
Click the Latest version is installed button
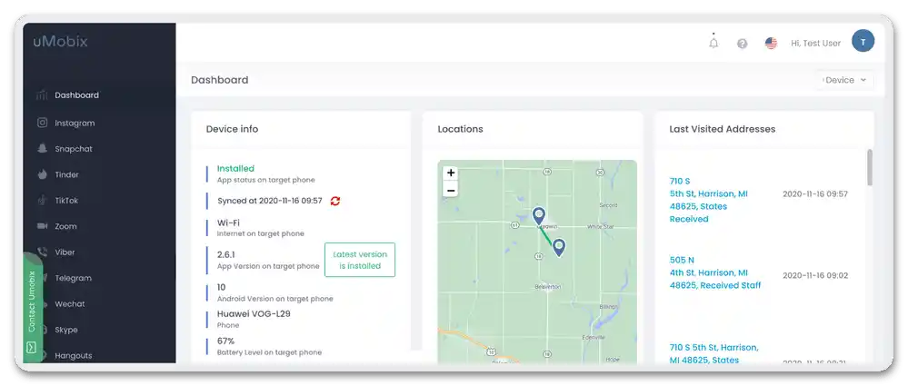coord(360,260)
